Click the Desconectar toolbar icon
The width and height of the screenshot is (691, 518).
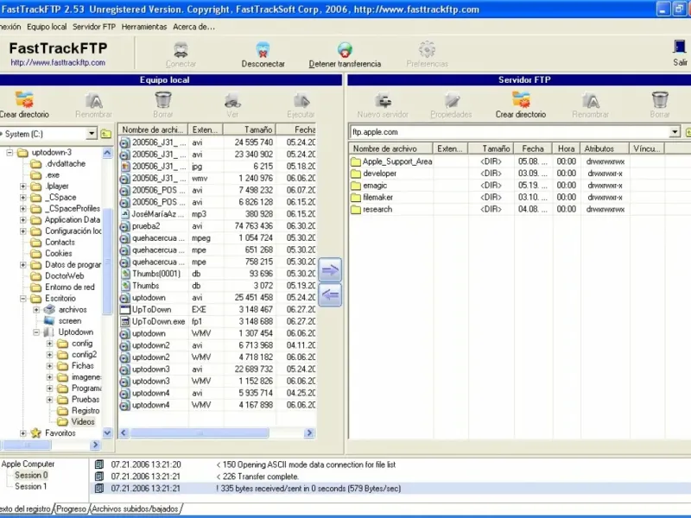263,49
